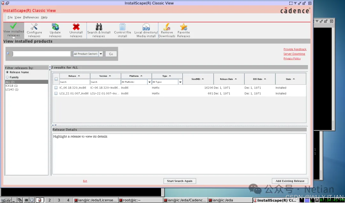
Task: Open Search & Install releases tool
Action: (x=99, y=31)
